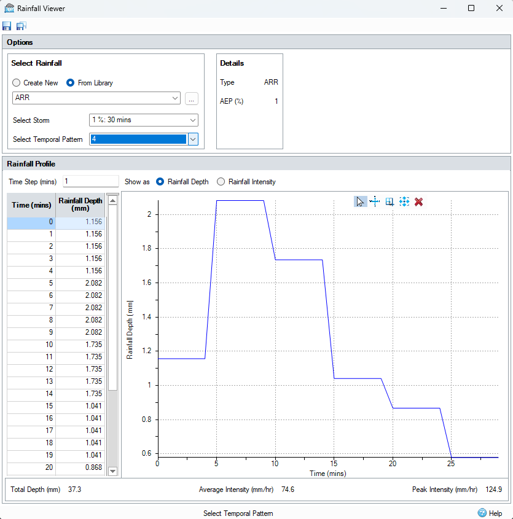Click the Rainfall Depth column header
Screen dimensions: 513x519
pos(80,204)
